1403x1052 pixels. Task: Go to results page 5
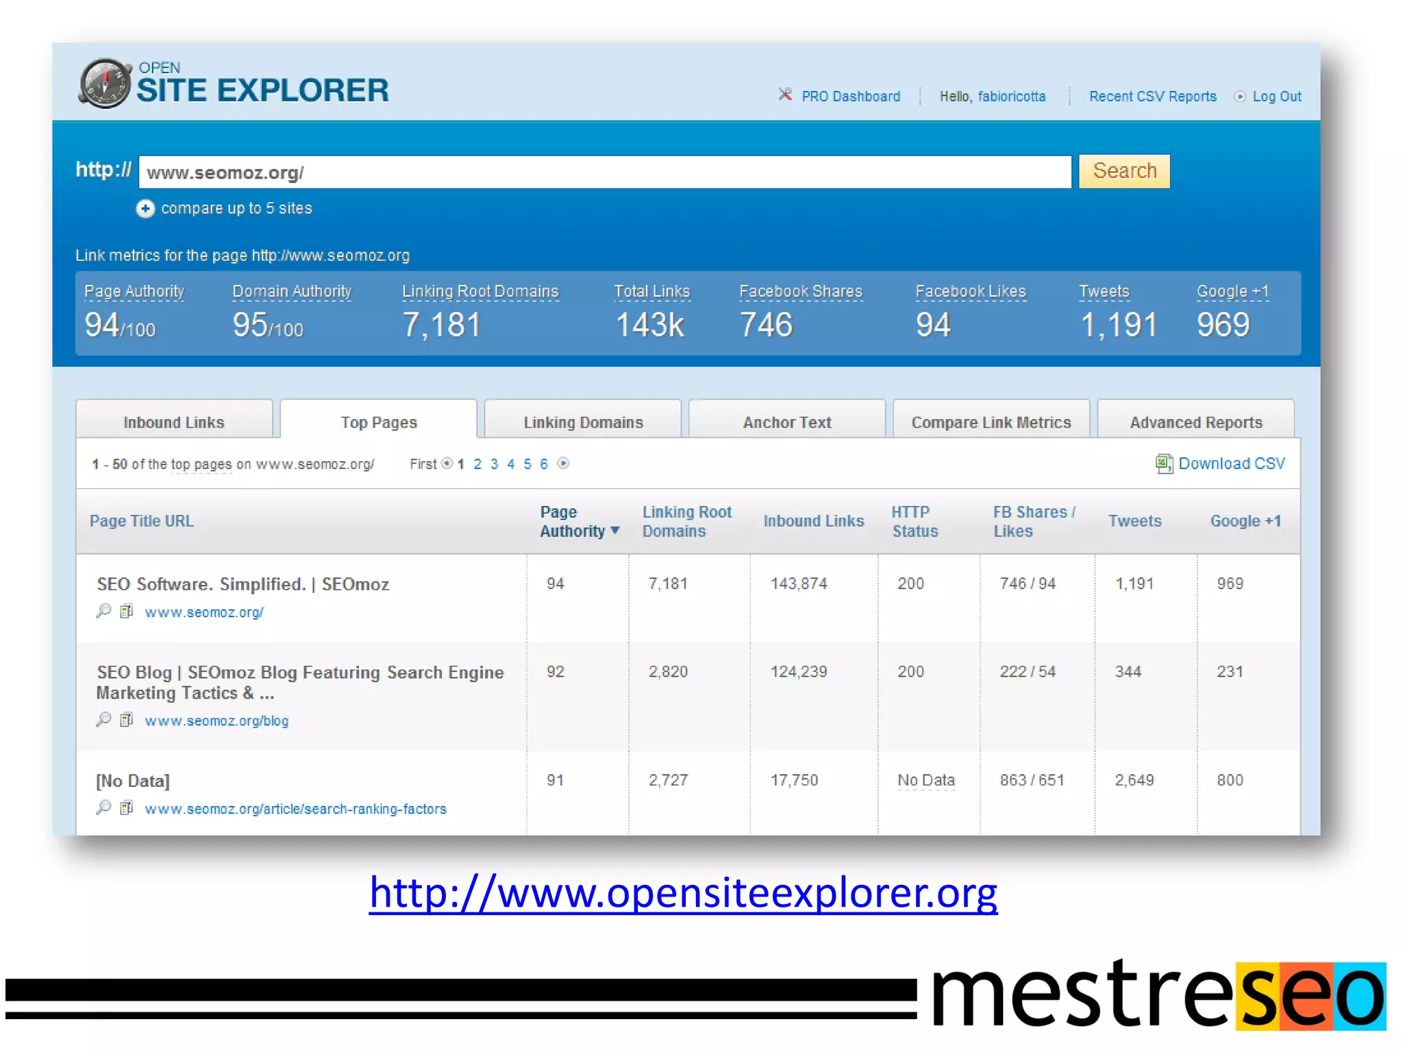click(x=527, y=464)
